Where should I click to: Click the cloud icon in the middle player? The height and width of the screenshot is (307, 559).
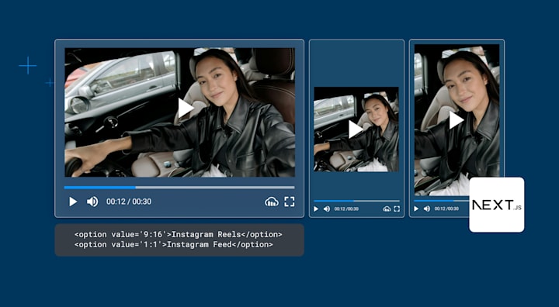[387, 209]
